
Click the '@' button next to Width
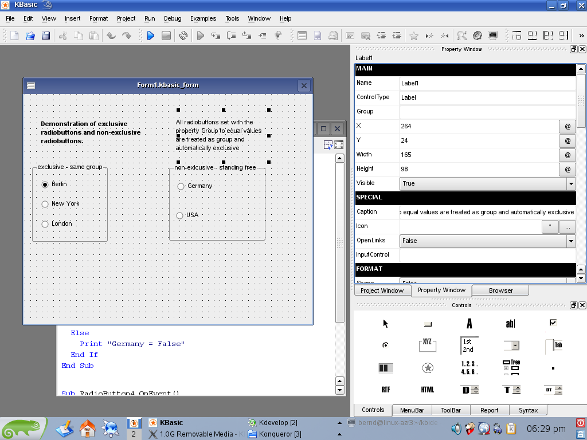[567, 155]
